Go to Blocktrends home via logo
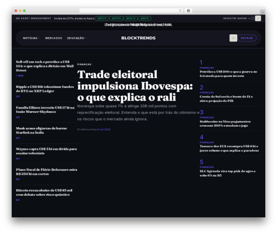The width and height of the screenshot is (277, 234). coord(138,38)
